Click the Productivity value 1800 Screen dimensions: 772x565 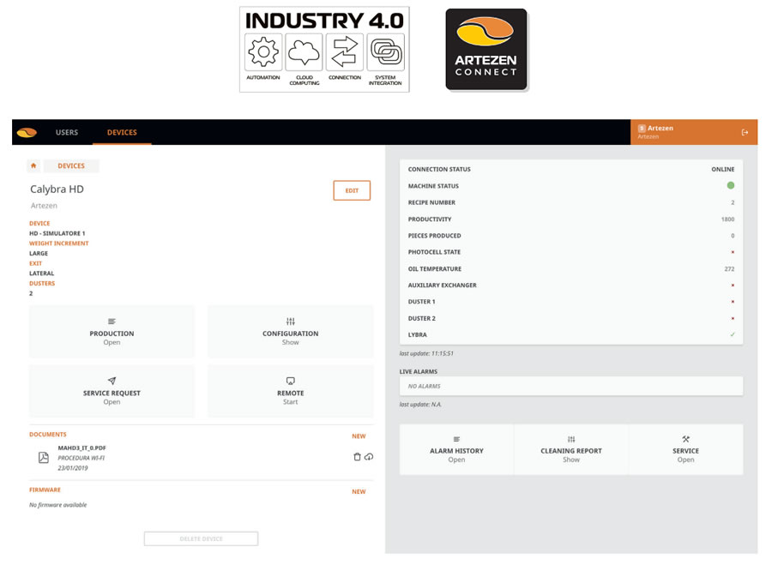(x=727, y=219)
